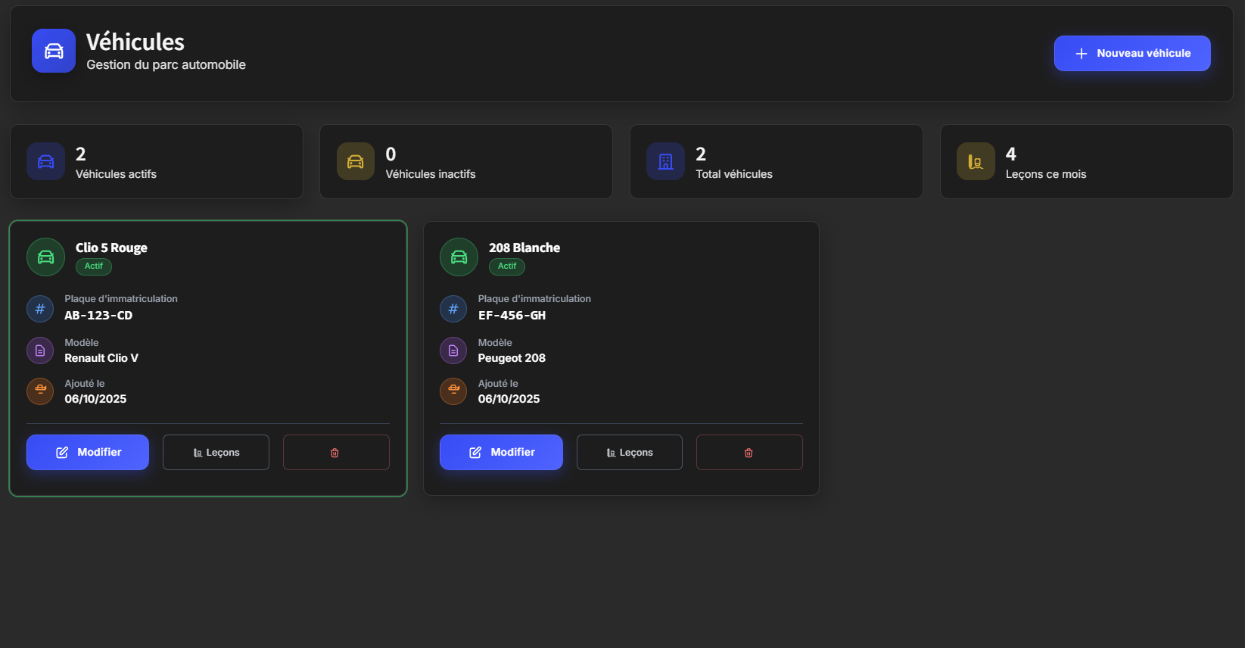Screen dimensions: 1245x648
Task: Click the Actif badge on Clio 5 Rouge
Action: [94, 266]
